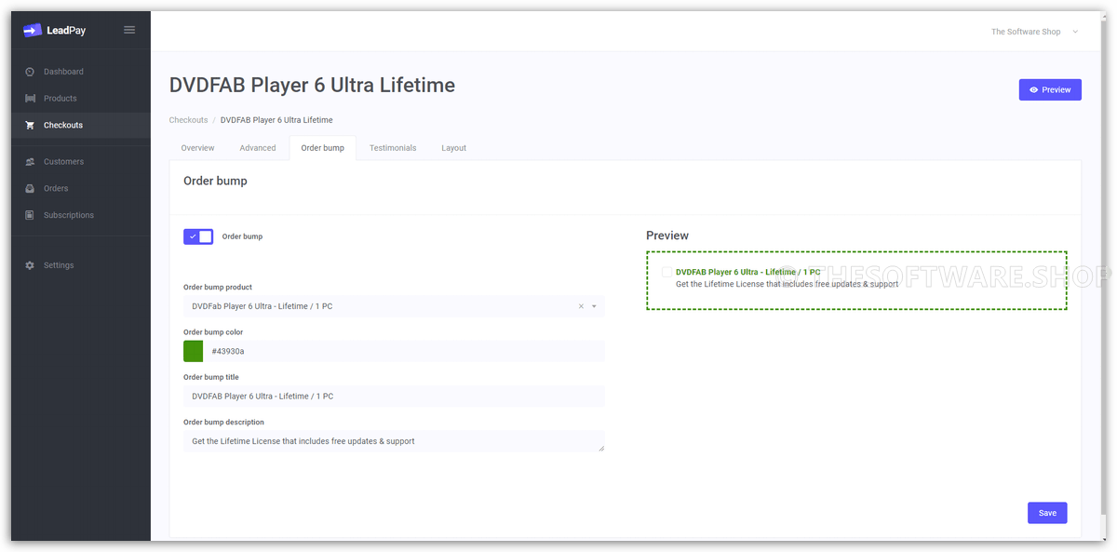Click the 'Get the Lifetime License' preview description
1117x552 pixels.
tap(787, 284)
